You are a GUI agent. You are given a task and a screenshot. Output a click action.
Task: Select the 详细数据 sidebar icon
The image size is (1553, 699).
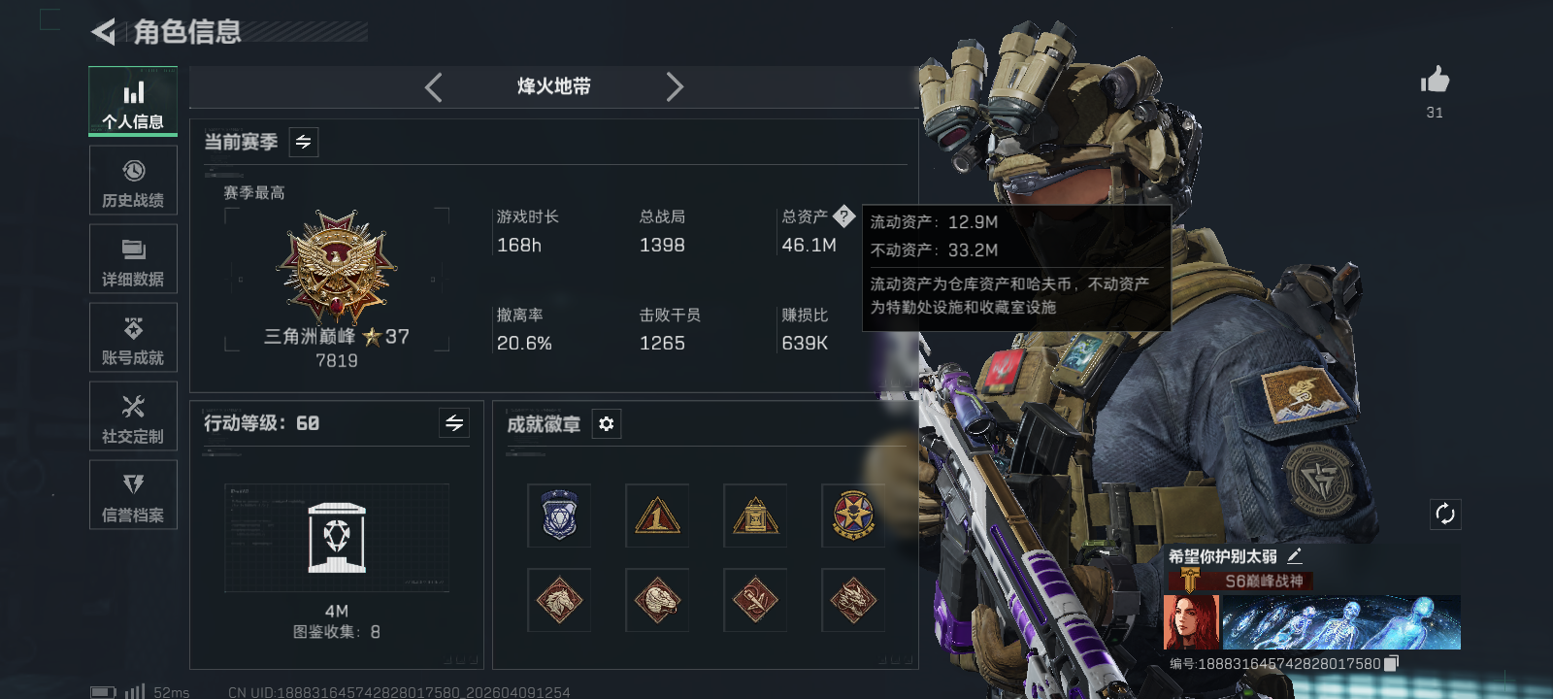133,259
